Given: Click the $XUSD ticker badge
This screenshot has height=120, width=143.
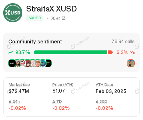Looking at the screenshot, I should 35,18.
